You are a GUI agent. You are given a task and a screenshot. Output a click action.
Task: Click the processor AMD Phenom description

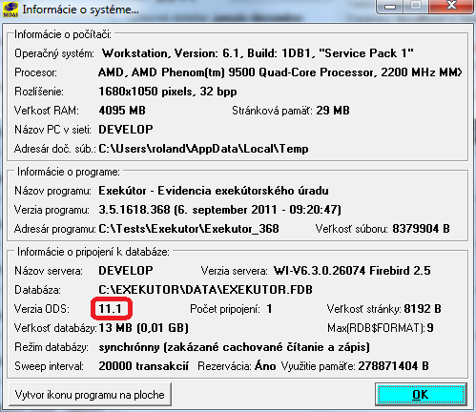coord(279,72)
